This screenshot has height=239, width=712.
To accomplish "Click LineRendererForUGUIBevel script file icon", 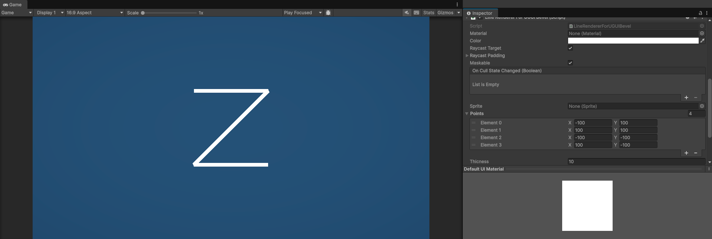I will 571,26.
